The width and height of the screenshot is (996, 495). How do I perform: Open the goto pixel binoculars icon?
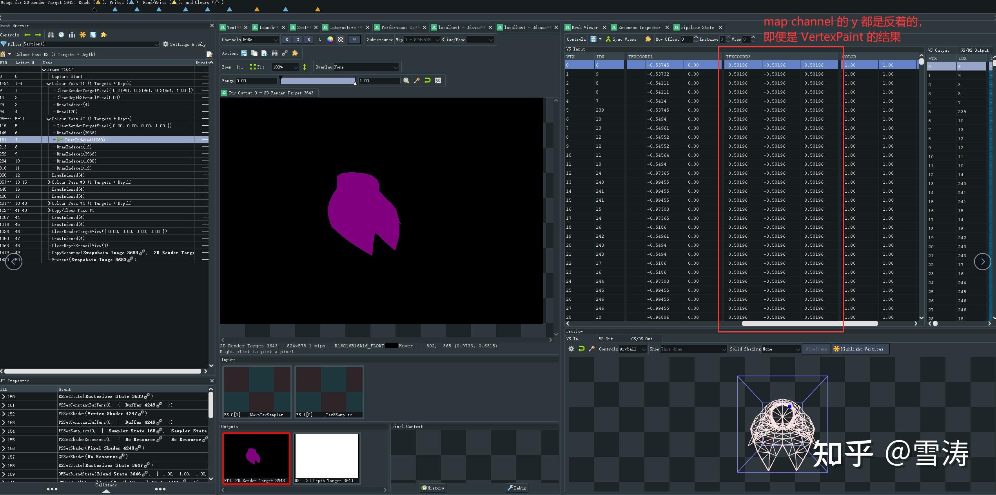tap(275, 53)
